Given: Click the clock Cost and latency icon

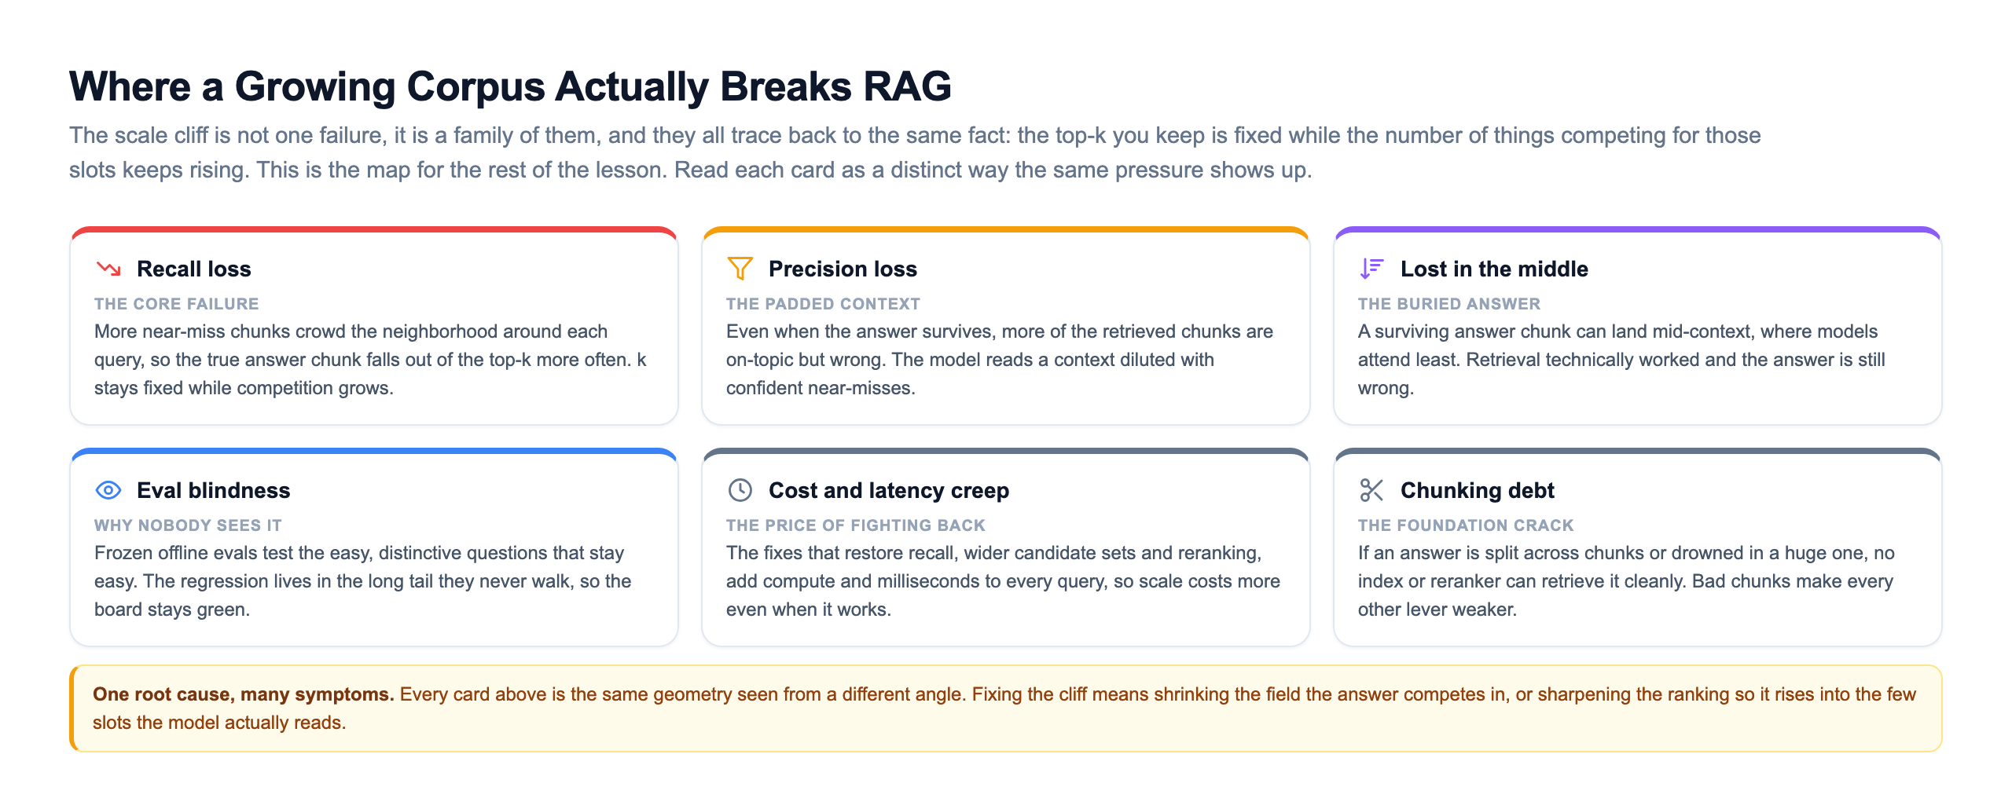Looking at the screenshot, I should pyautogui.click(x=740, y=490).
